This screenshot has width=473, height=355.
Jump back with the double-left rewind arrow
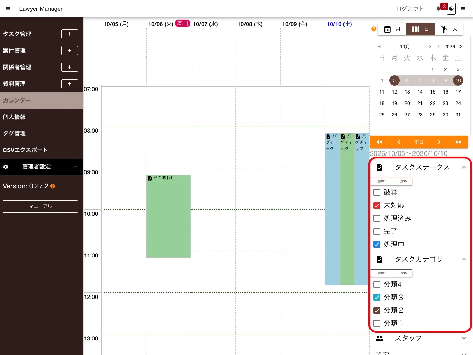click(x=380, y=142)
